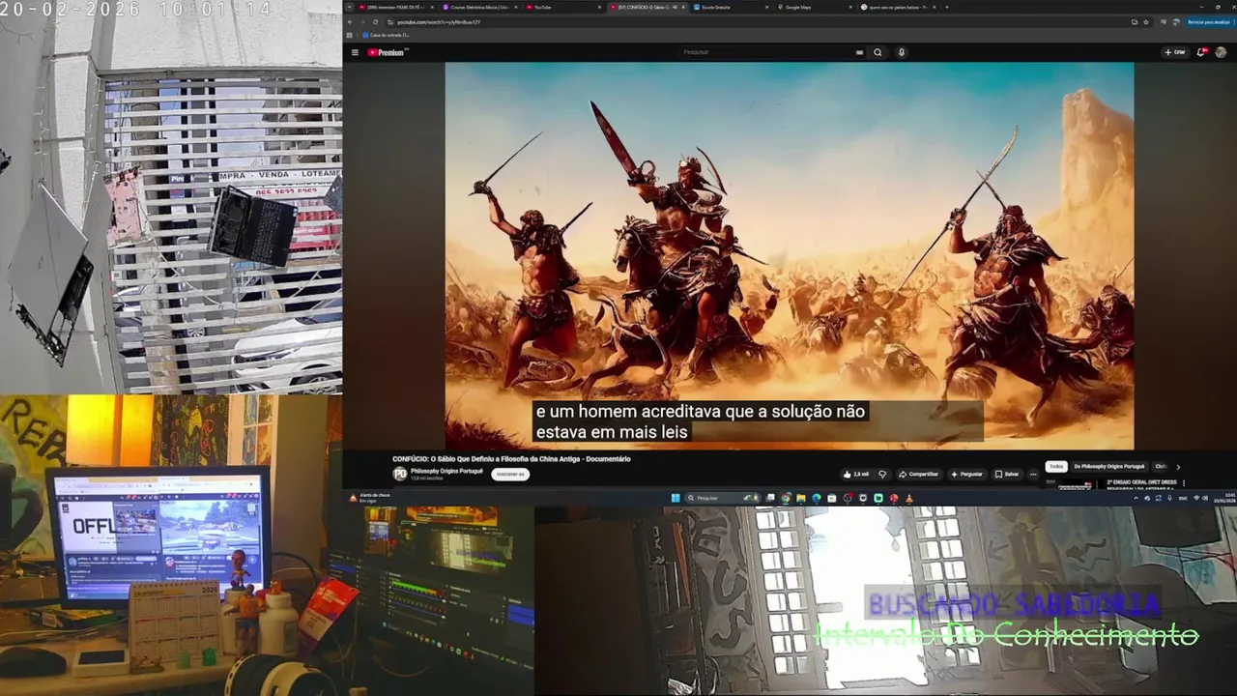
Task: Open VLC cone icon on the taskbar
Action: coord(909,498)
